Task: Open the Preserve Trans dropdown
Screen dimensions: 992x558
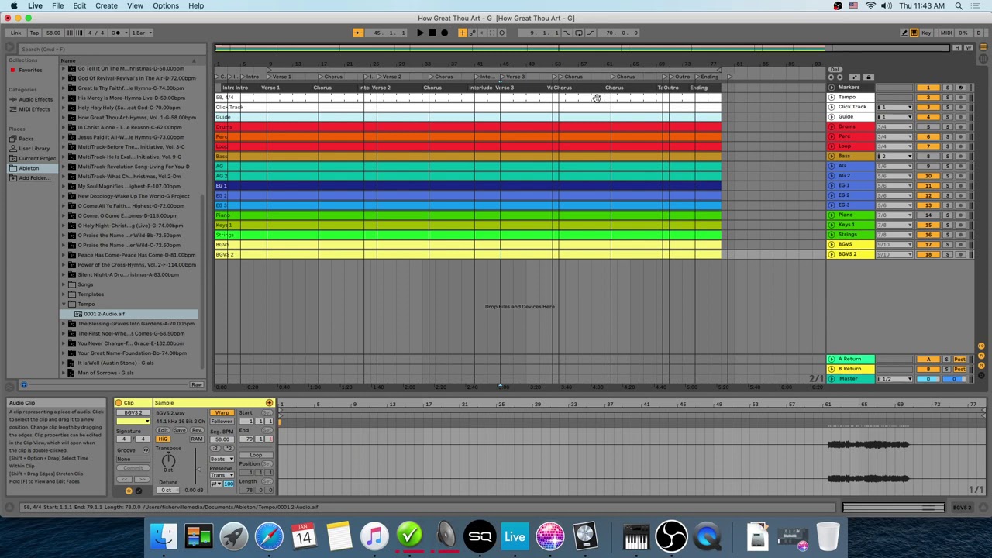Action: tap(222, 475)
